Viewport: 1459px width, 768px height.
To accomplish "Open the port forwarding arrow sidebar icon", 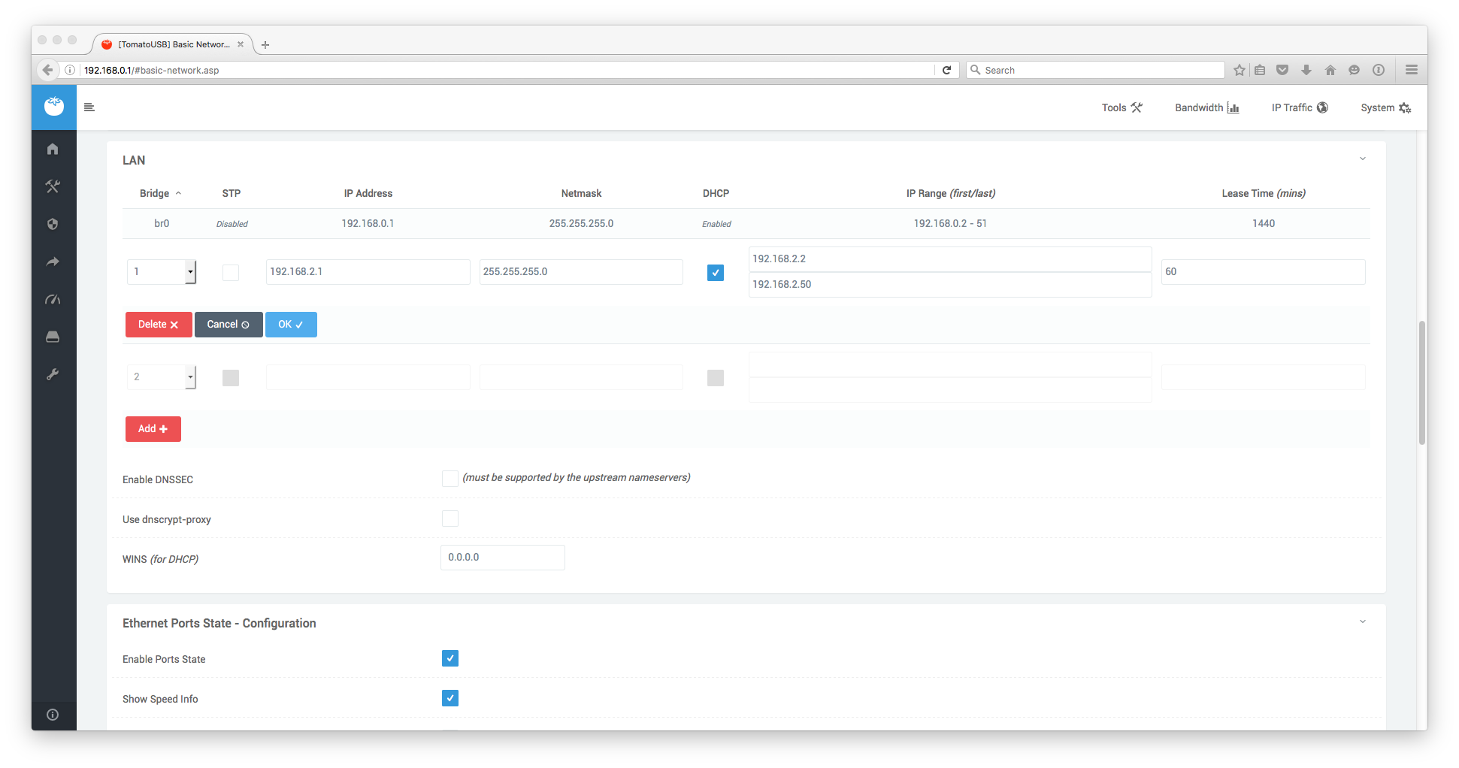I will (x=53, y=262).
